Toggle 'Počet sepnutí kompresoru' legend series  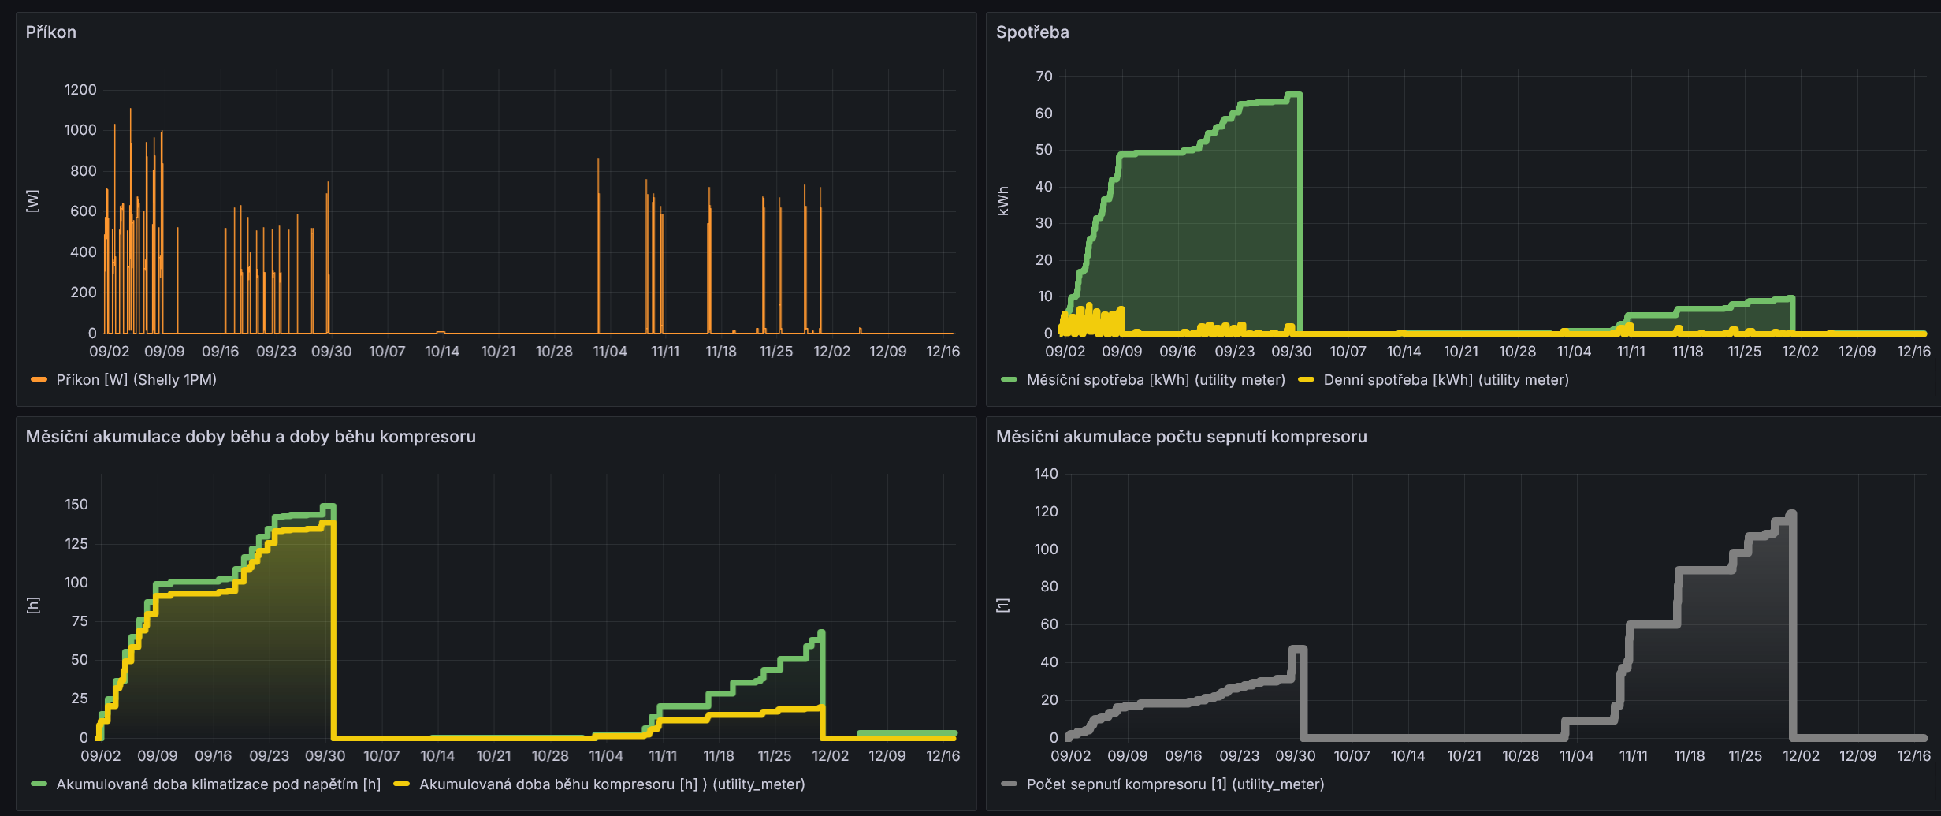1174,784
